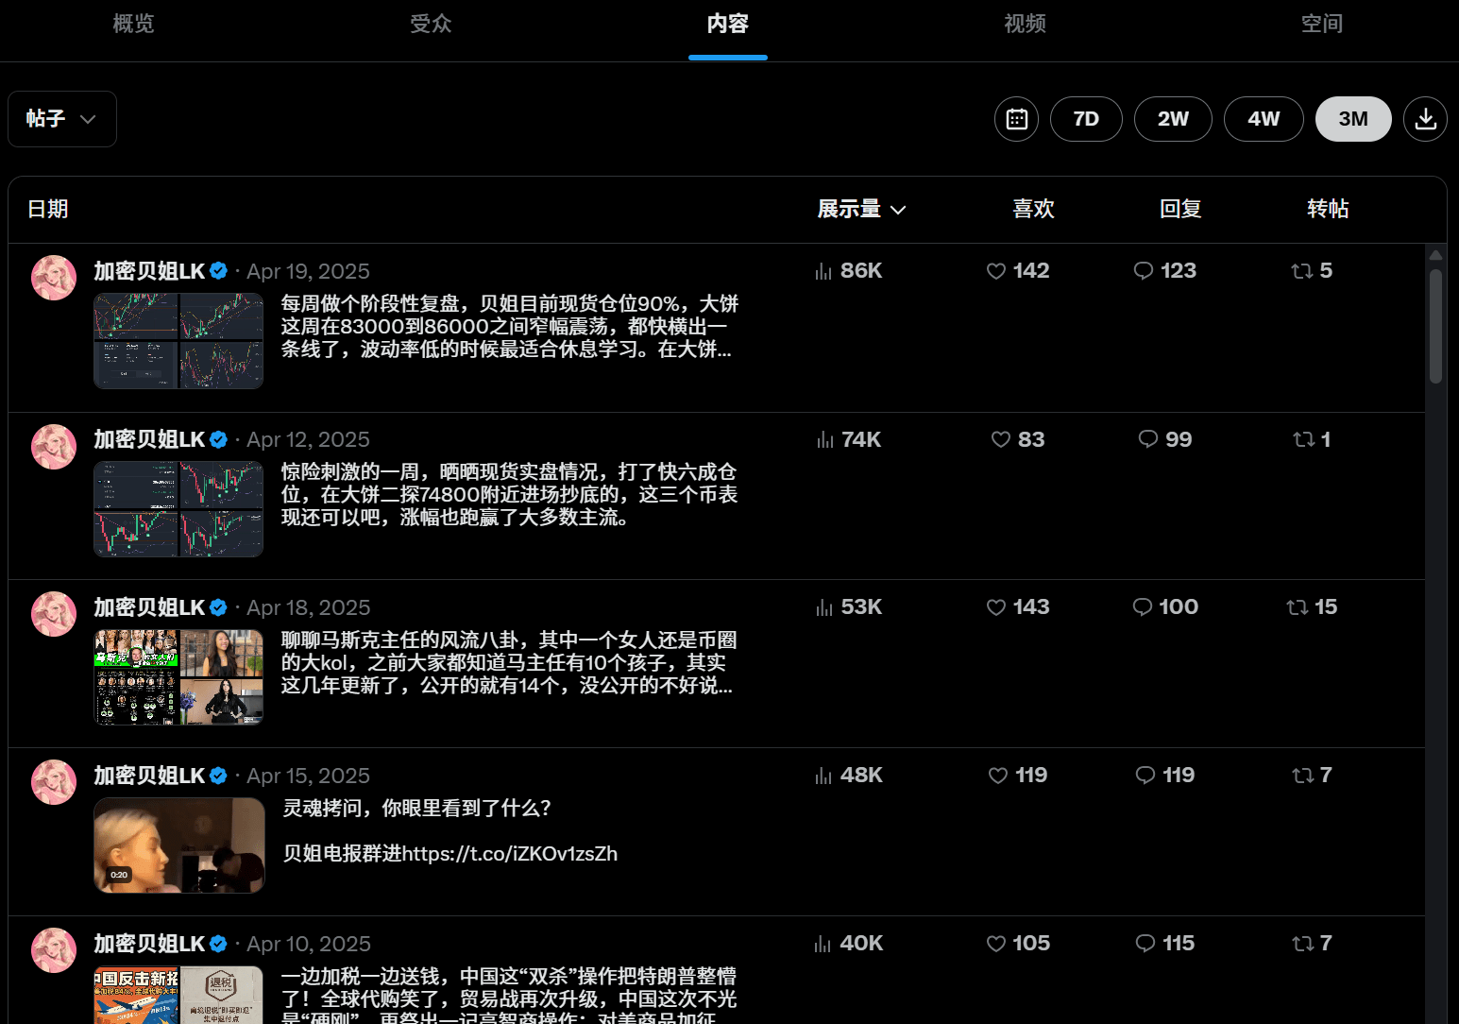Click heart icon beside 143 likes
This screenshot has width=1459, height=1024.
(995, 607)
